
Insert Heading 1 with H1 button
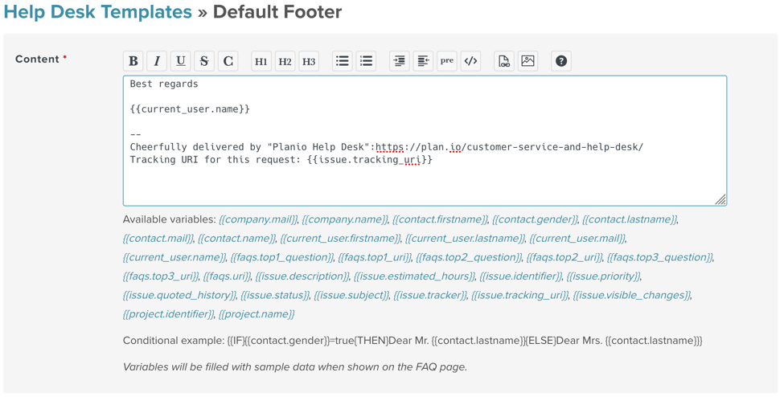pos(261,61)
